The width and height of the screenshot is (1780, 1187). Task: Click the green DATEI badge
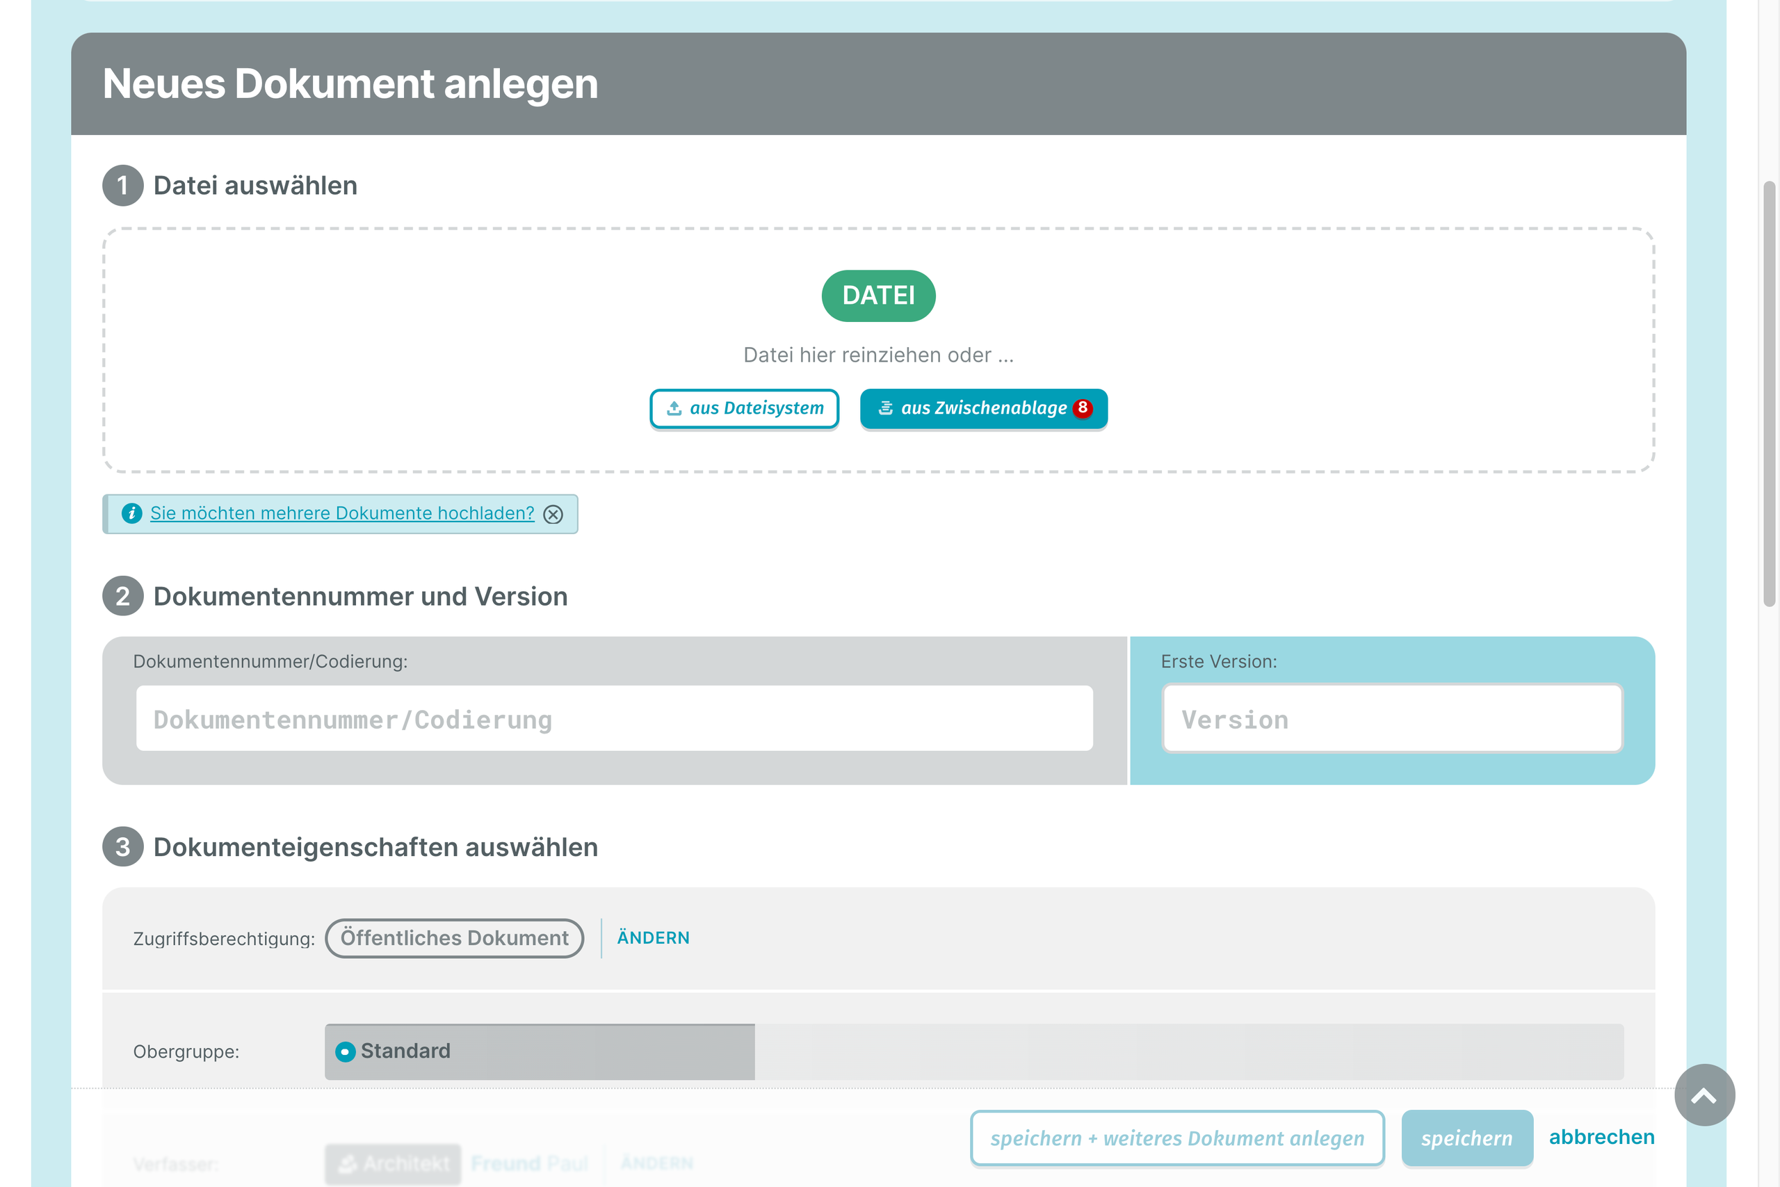(878, 296)
